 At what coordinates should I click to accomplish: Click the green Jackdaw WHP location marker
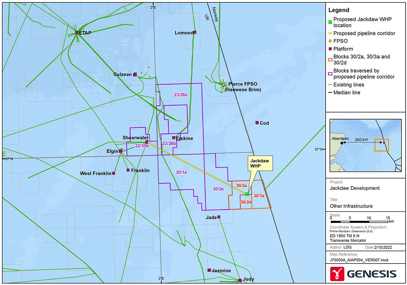(x=247, y=194)
